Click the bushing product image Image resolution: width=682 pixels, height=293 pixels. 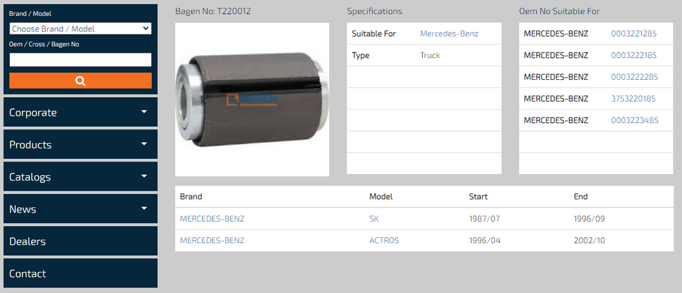pyautogui.click(x=252, y=100)
